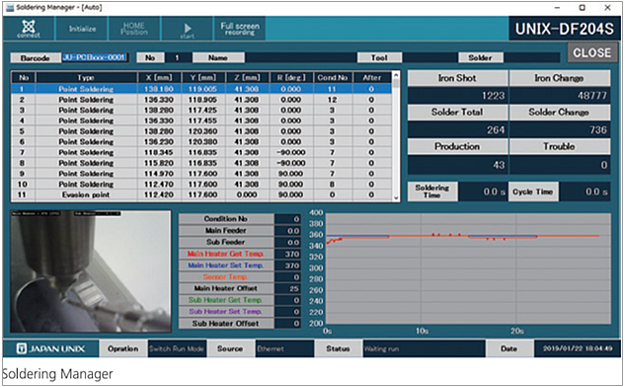
Task: Click the Source status bar label
Action: (x=230, y=348)
